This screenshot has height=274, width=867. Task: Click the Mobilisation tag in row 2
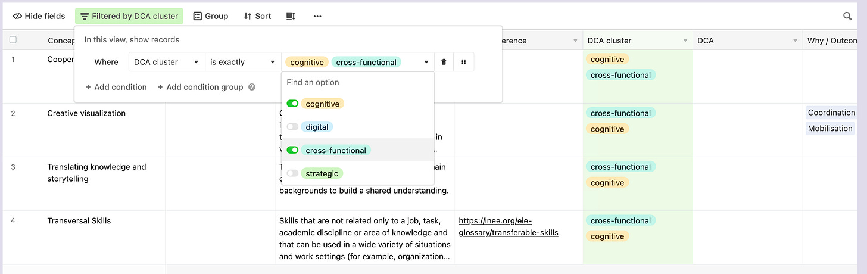[830, 129]
